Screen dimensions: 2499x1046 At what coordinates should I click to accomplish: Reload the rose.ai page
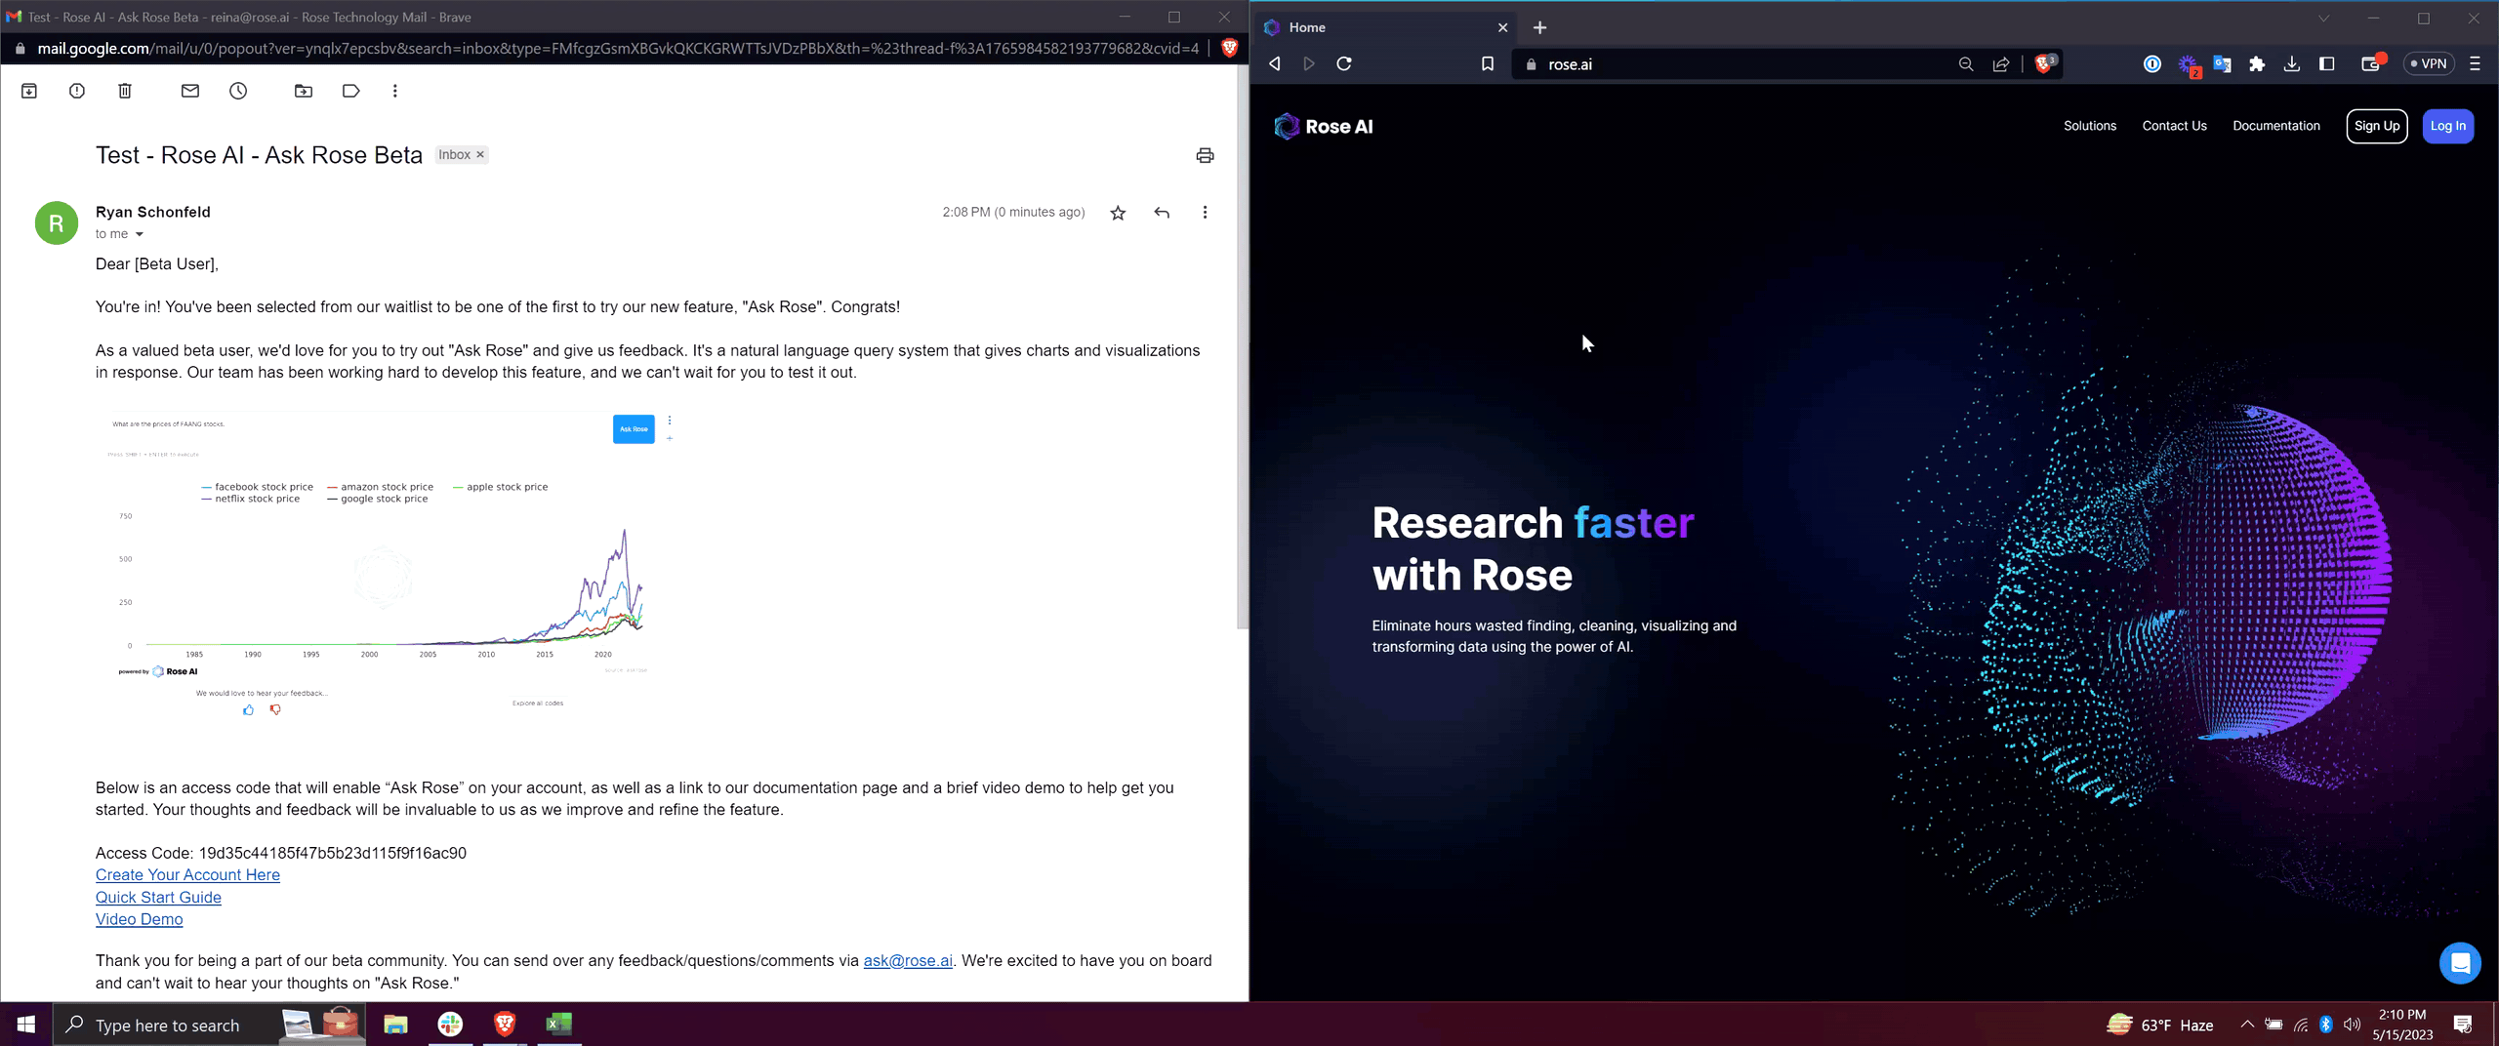coord(1344,64)
